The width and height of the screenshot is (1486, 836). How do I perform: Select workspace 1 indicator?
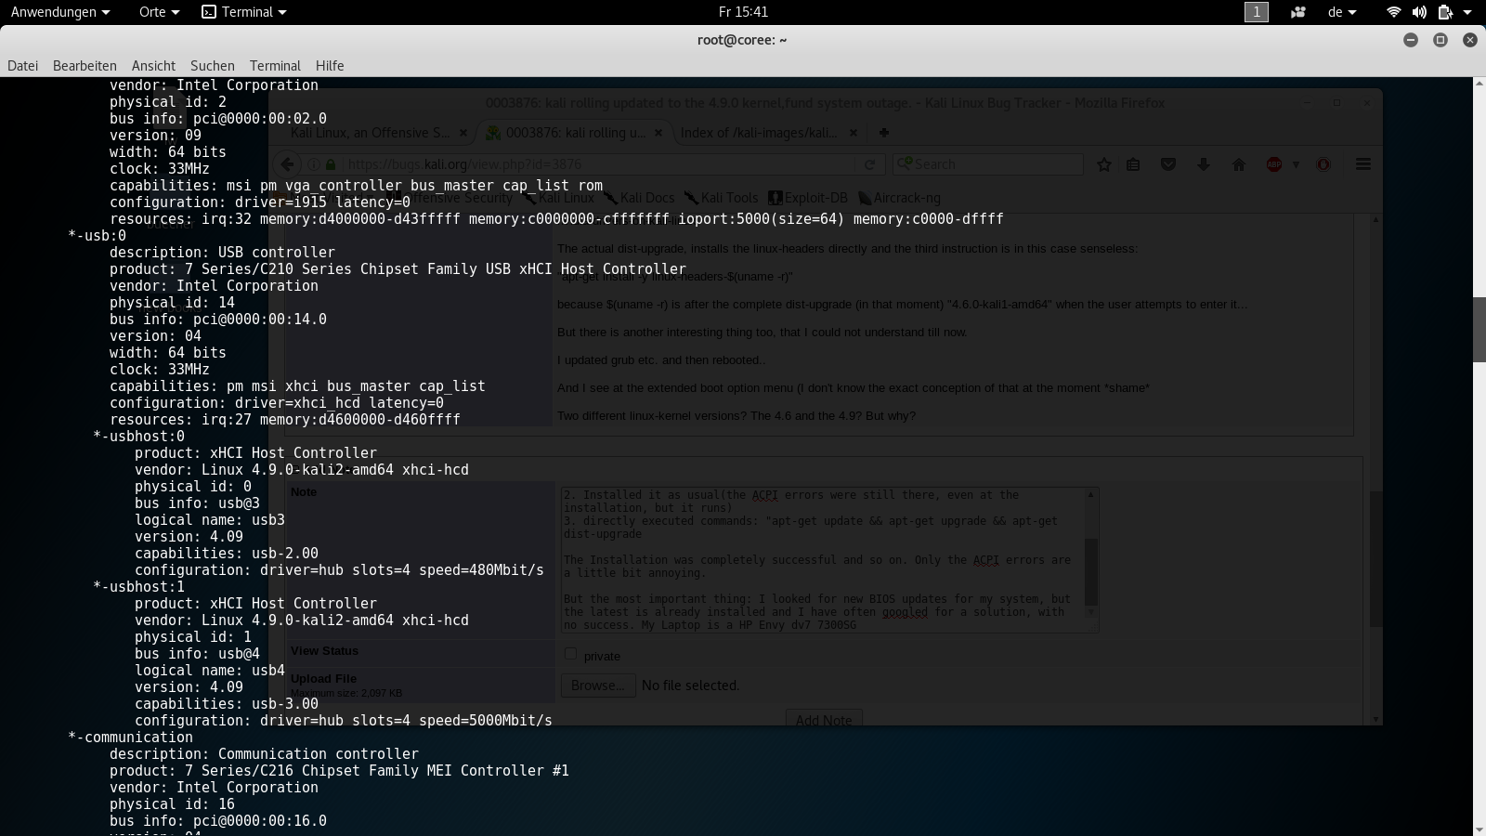[1256, 12]
